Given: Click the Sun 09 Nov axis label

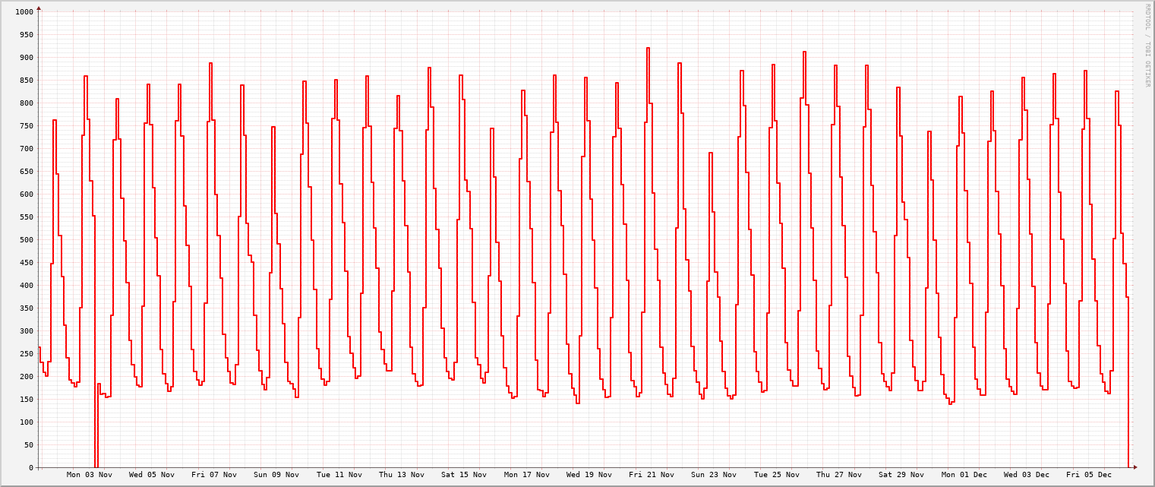Looking at the screenshot, I should [x=276, y=474].
